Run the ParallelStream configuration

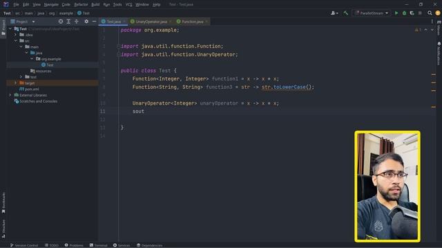[396, 13]
